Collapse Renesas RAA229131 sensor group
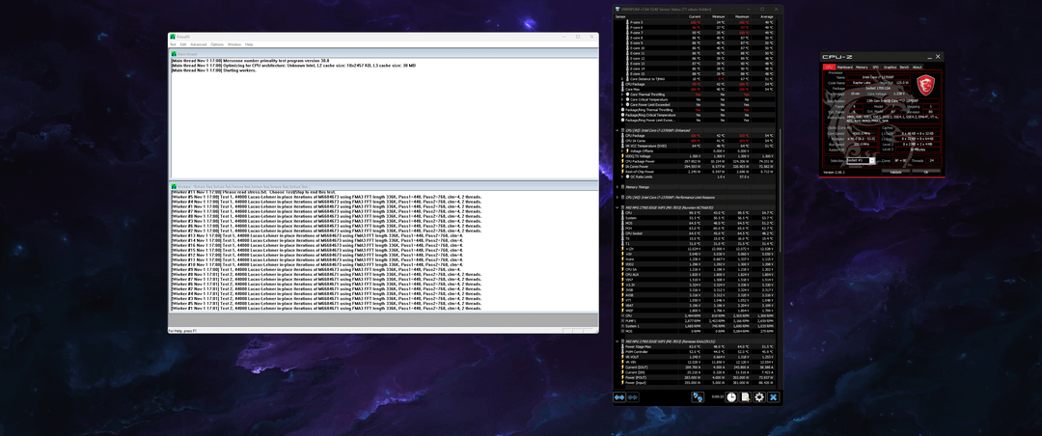Viewport: 1042px width, 436px height. point(617,341)
